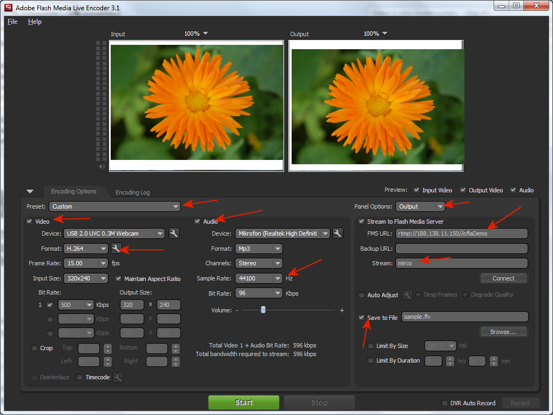Open H.264 format settings wrench

point(116,248)
